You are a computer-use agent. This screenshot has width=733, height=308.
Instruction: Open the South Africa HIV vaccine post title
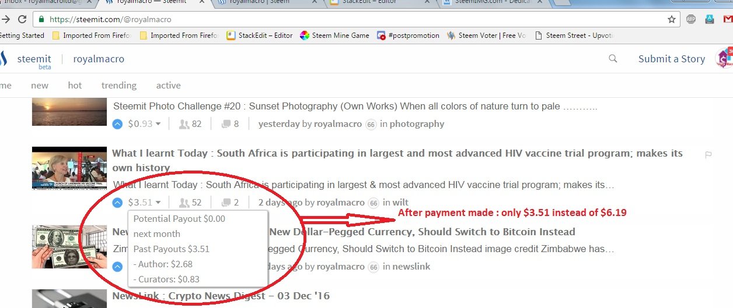397,161
